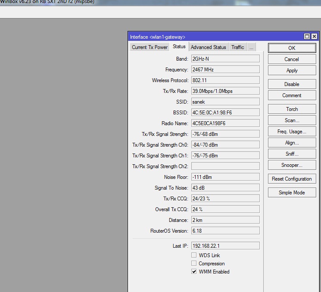321x292 pixels.
Task: Click the 'Overall Tx CCQ:' label
Action: coord(171,209)
